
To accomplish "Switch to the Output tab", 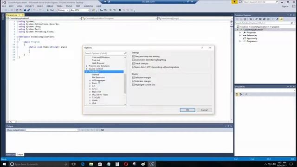I will tap(20, 154).
